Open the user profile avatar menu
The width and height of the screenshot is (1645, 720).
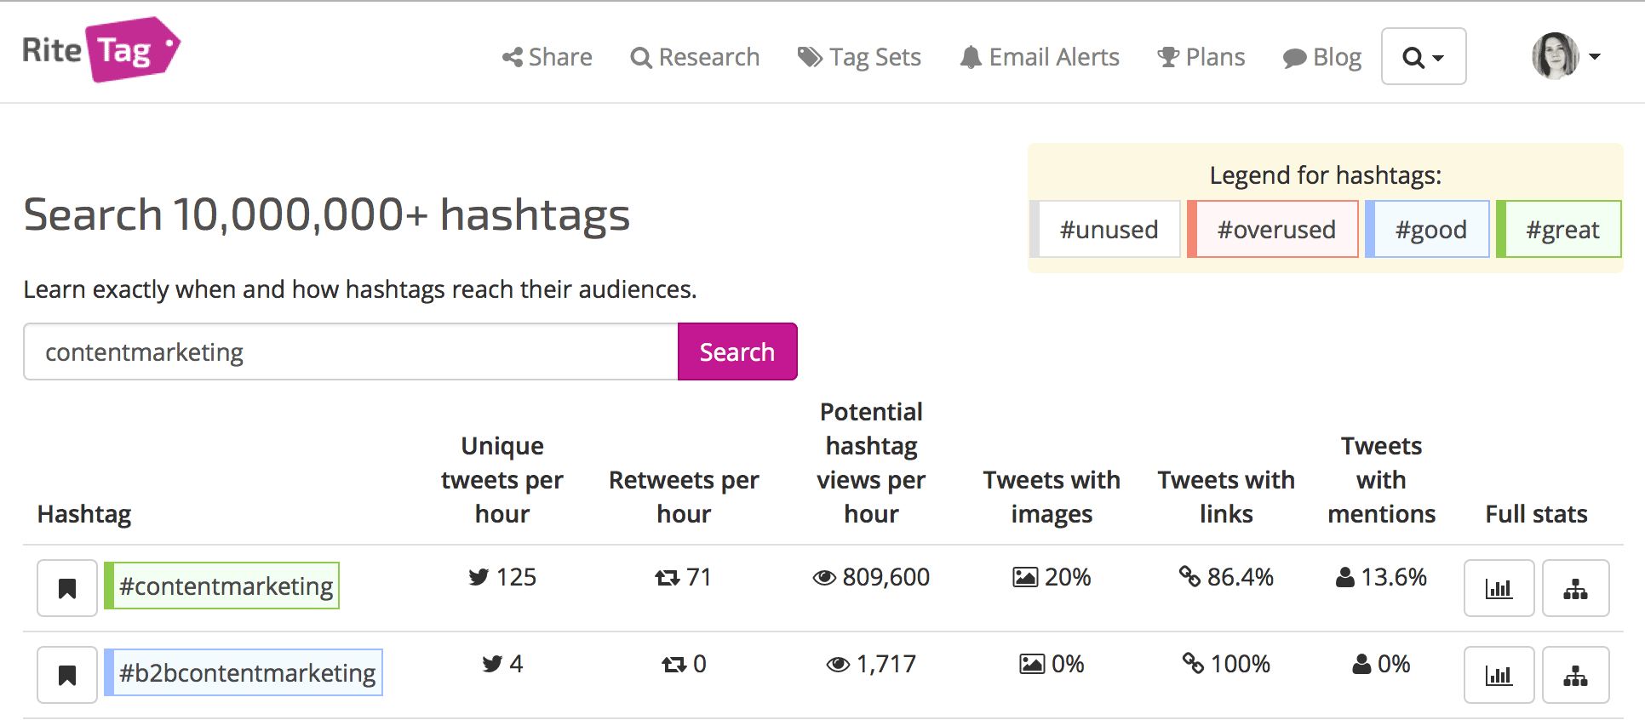[x=1555, y=56]
